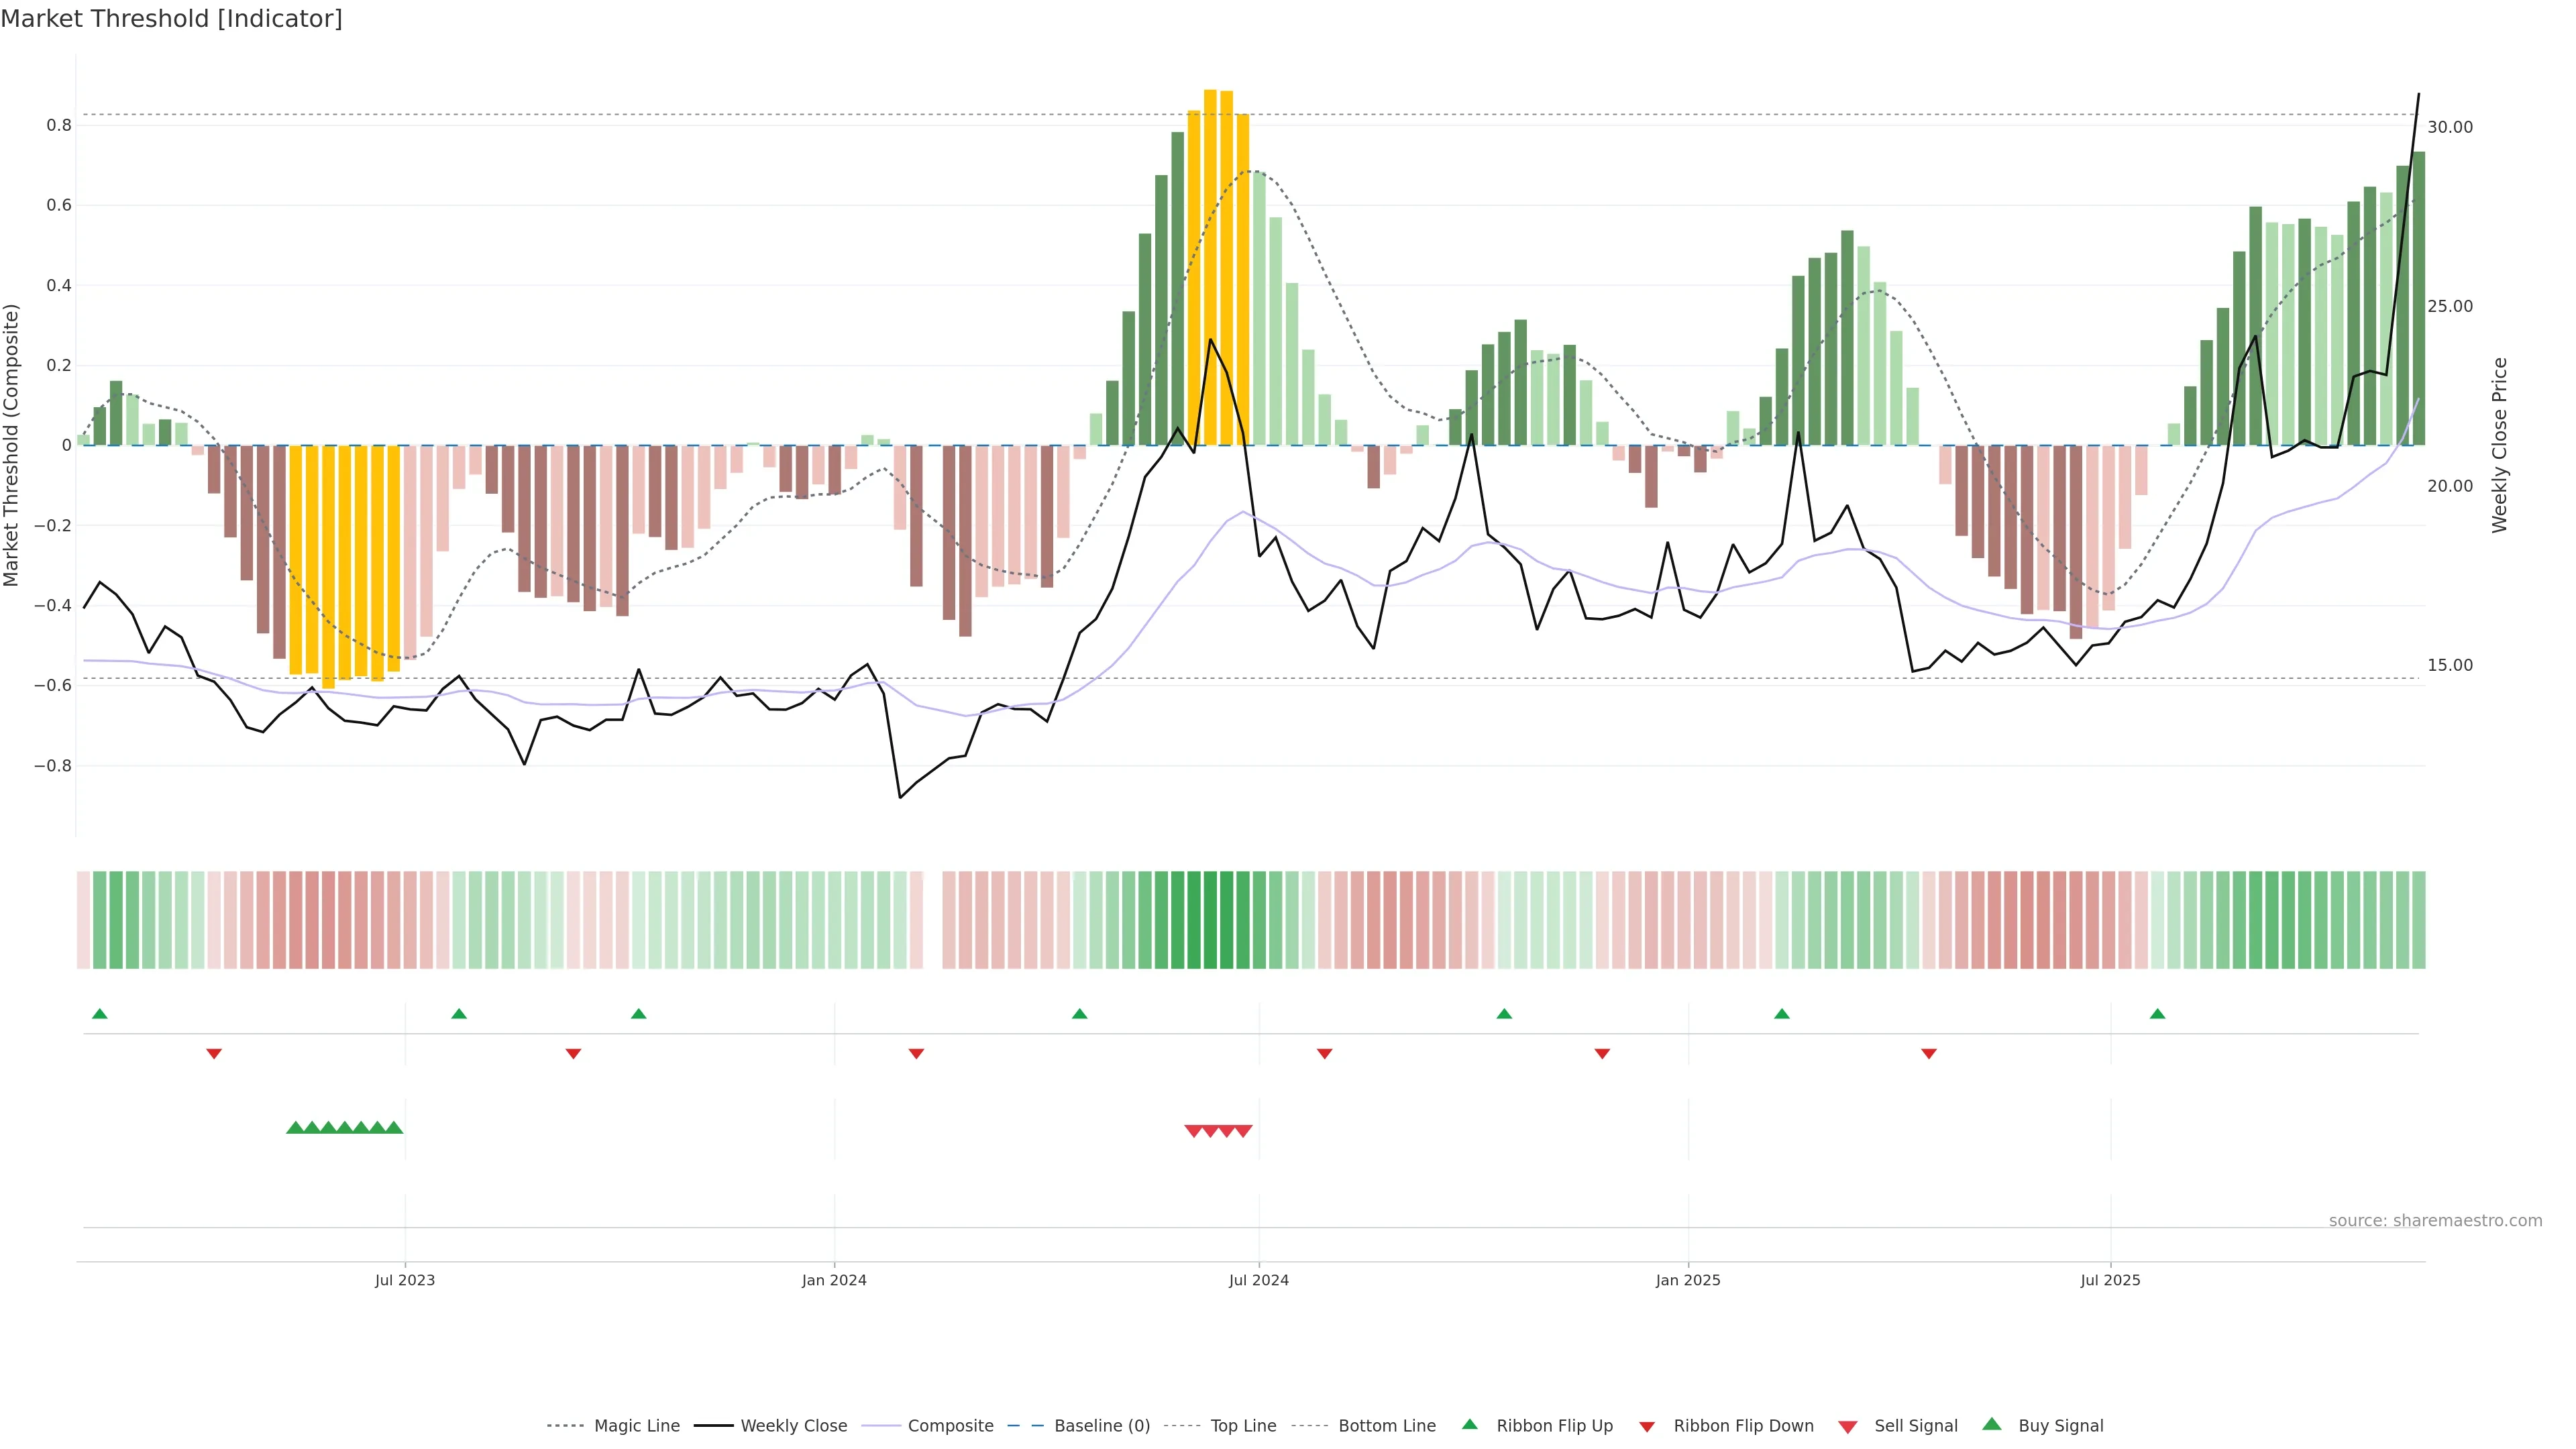Click the Ribbon Flip Up legend triangle icon
Screen dimensions: 2576x1449
tap(1469, 1424)
